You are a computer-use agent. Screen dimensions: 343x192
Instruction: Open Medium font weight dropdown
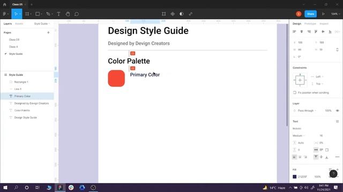299,135
